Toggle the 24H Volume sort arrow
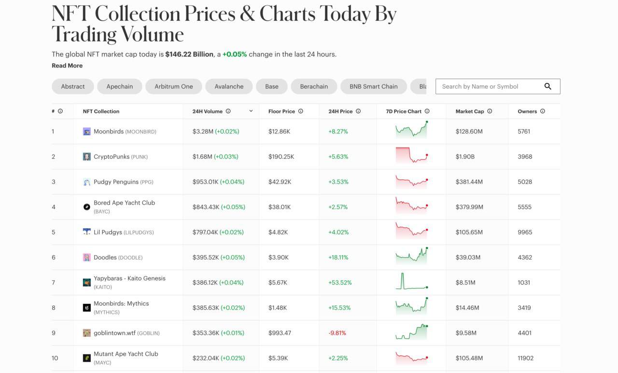The height and width of the screenshot is (373, 618). (x=251, y=111)
